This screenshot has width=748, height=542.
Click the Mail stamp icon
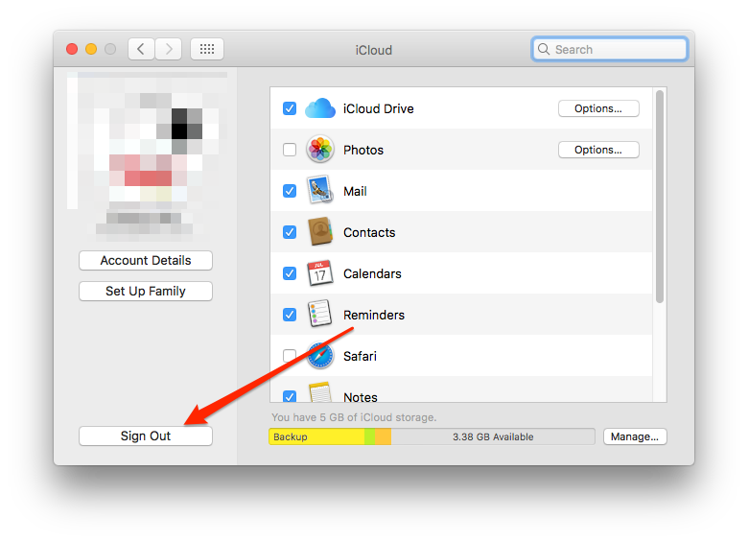319,190
